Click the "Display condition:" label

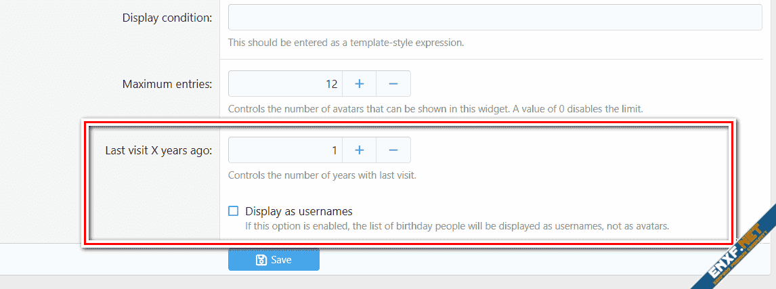[167, 18]
